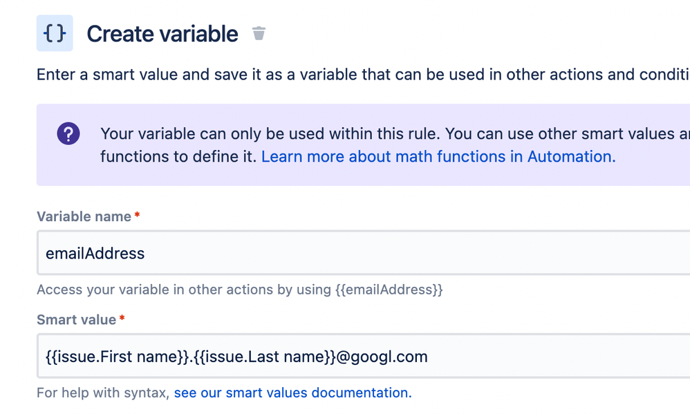The width and height of the screenshot is (690, 414).
Task: Click the question mark help icon
Action: pyautogui.click(x=68, y=133)
